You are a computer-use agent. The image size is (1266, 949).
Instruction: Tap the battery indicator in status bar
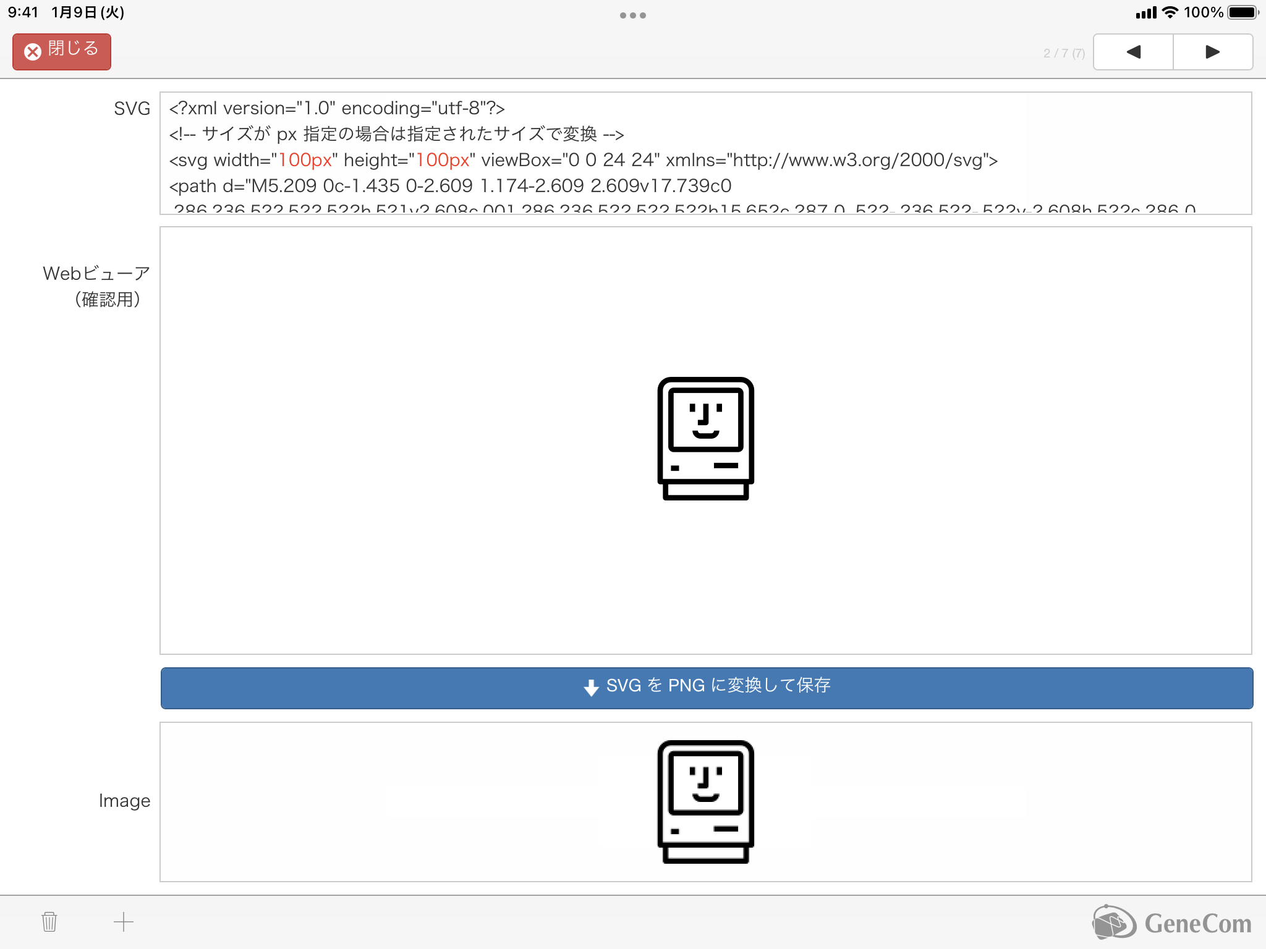[x=1244, y=12]
